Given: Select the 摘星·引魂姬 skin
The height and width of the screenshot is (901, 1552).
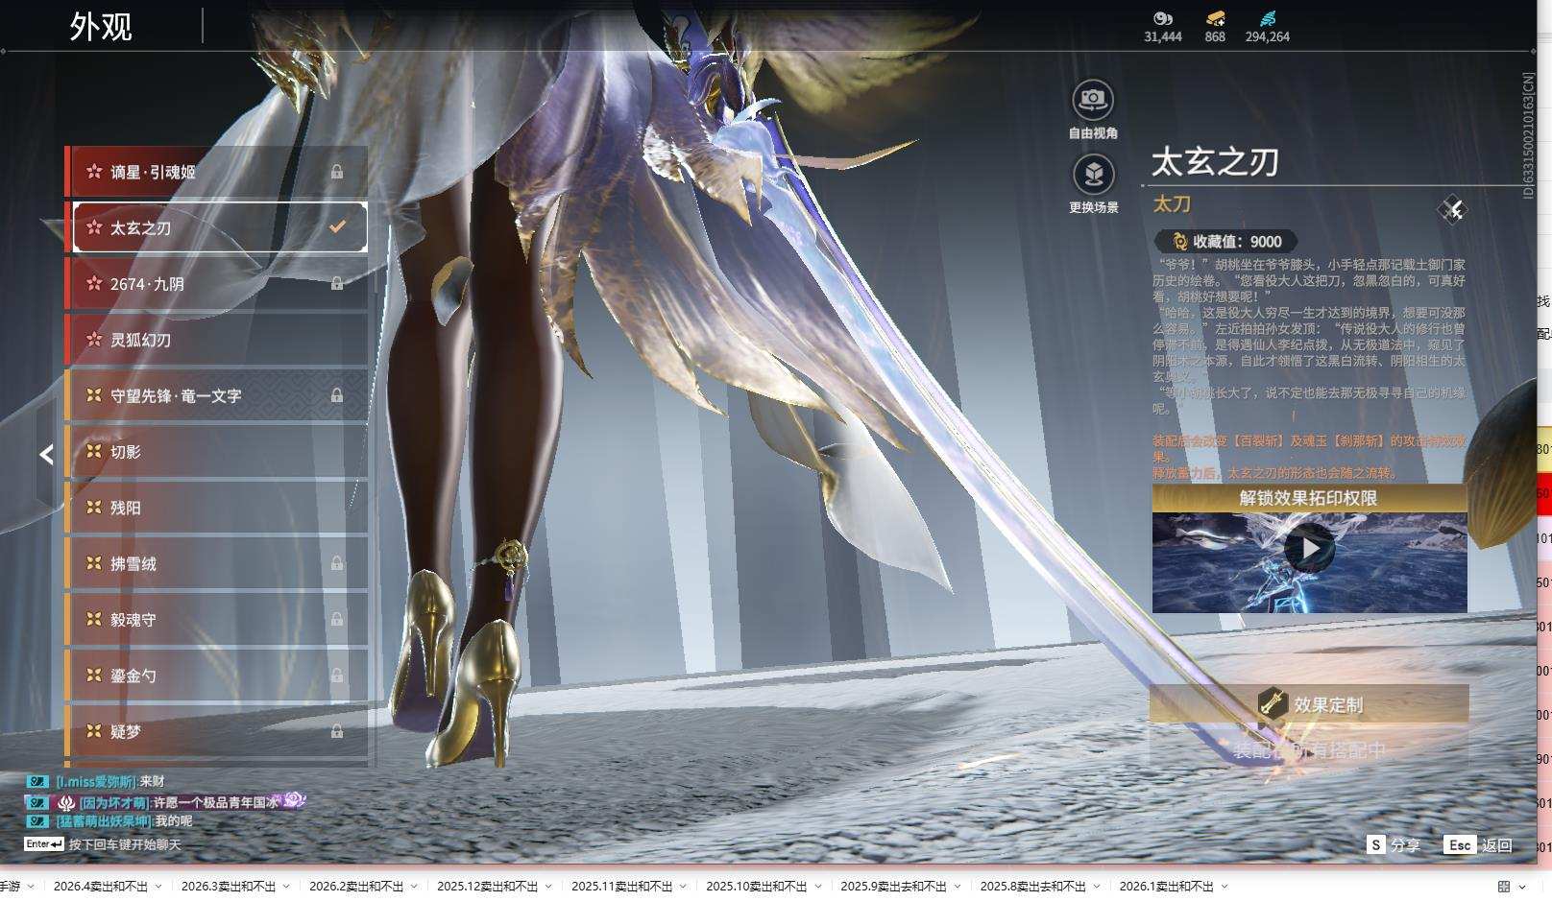Looking at the screenshot, I should click(217, 172).
